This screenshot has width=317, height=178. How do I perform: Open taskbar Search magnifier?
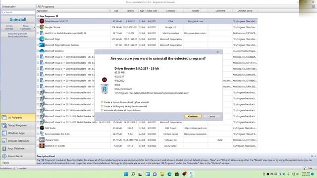(133, 174)
